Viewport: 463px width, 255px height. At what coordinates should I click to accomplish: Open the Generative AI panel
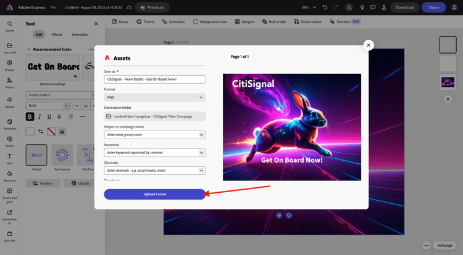pyautogui.click(x=9, y=217)
